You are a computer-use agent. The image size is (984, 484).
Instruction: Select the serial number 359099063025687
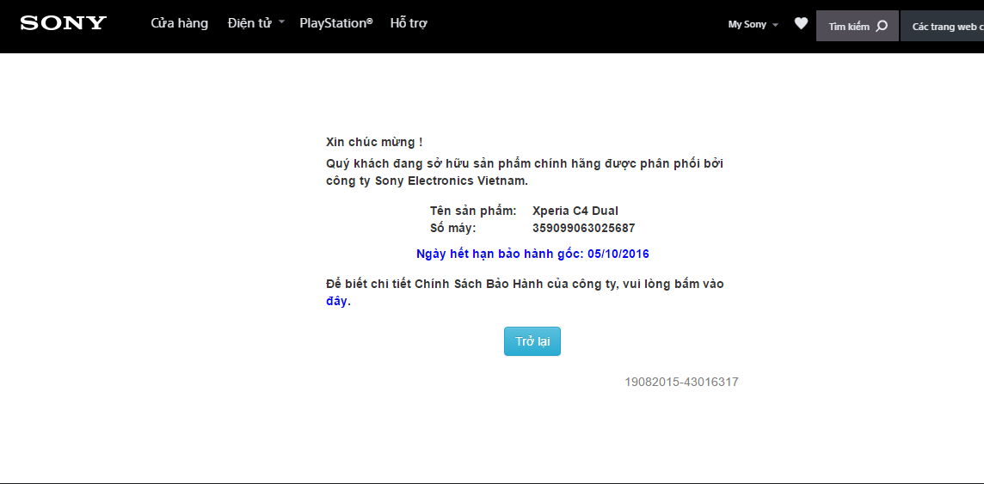[x=584, y=228]
